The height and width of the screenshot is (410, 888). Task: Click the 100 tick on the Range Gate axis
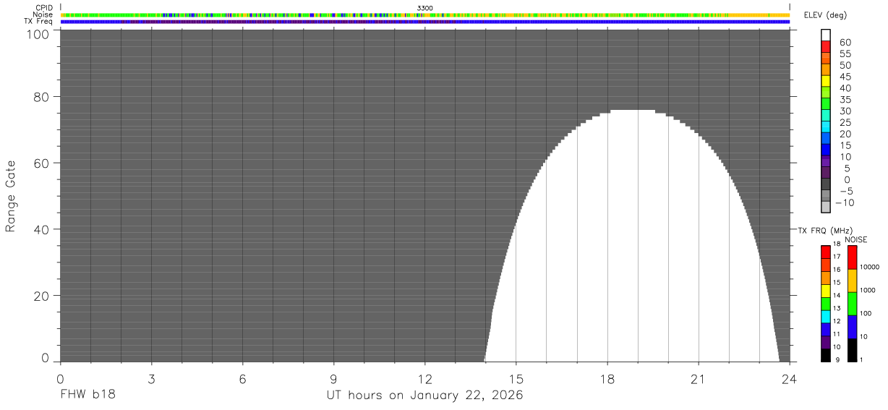pyautogui.click(x=38, y=33)
